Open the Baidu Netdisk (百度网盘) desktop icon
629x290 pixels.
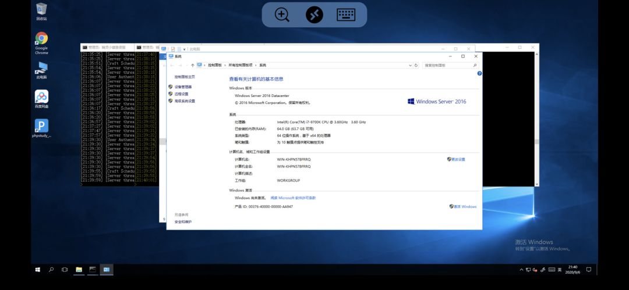41,99
